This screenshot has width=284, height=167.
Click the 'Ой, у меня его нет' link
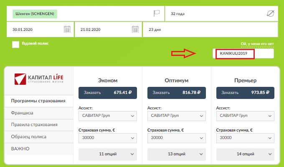(257, 44)
